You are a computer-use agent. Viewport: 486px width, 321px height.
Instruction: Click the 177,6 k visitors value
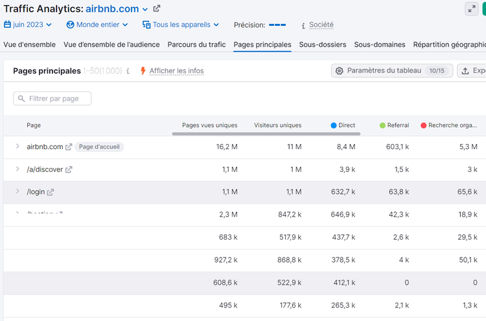tap(291, 305)
